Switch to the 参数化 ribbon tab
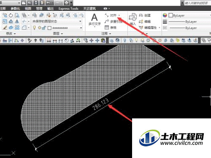This screenshot has width=211, height=158. [x=15, y=9]
